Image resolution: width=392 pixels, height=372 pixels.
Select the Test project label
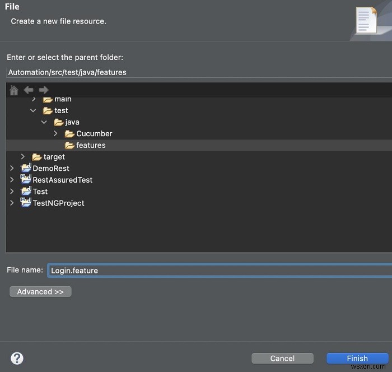[40, 192]
